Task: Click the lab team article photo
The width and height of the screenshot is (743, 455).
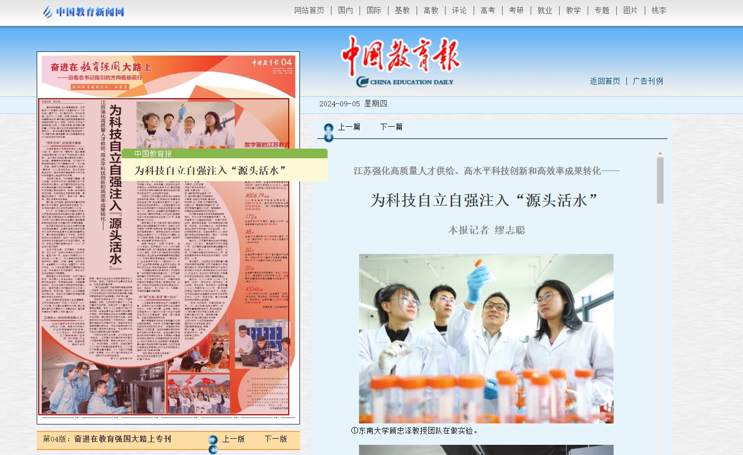Action: coord(486,338)
